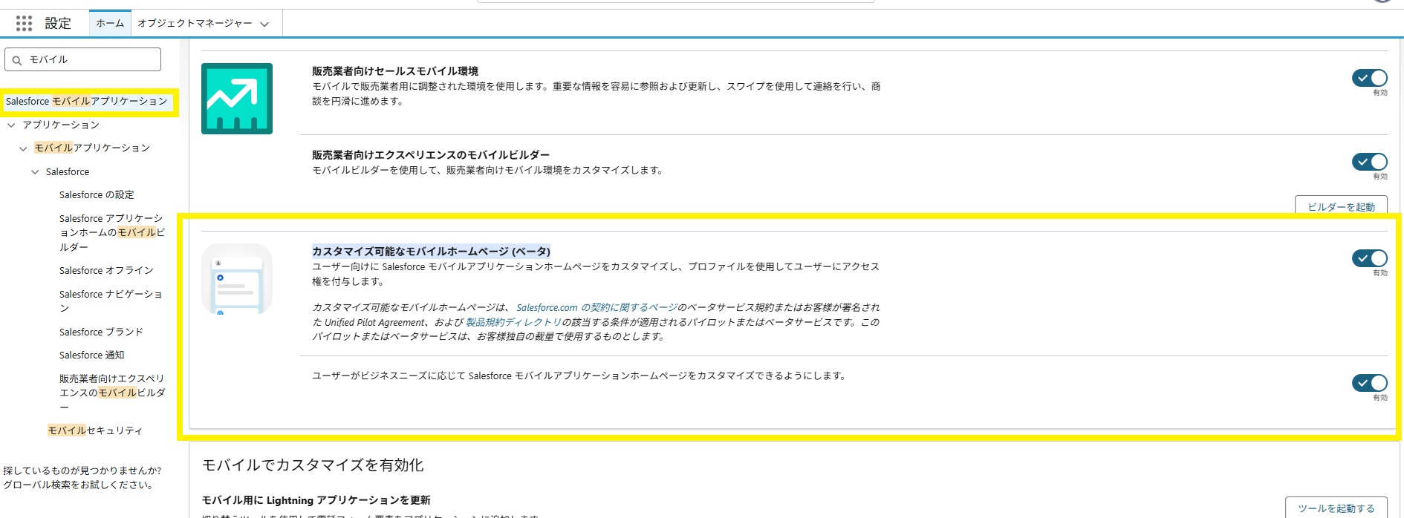Click the search magnifier icon in Quick Find
Viewport: 1404px width, 518px height.
click(17, 60)
